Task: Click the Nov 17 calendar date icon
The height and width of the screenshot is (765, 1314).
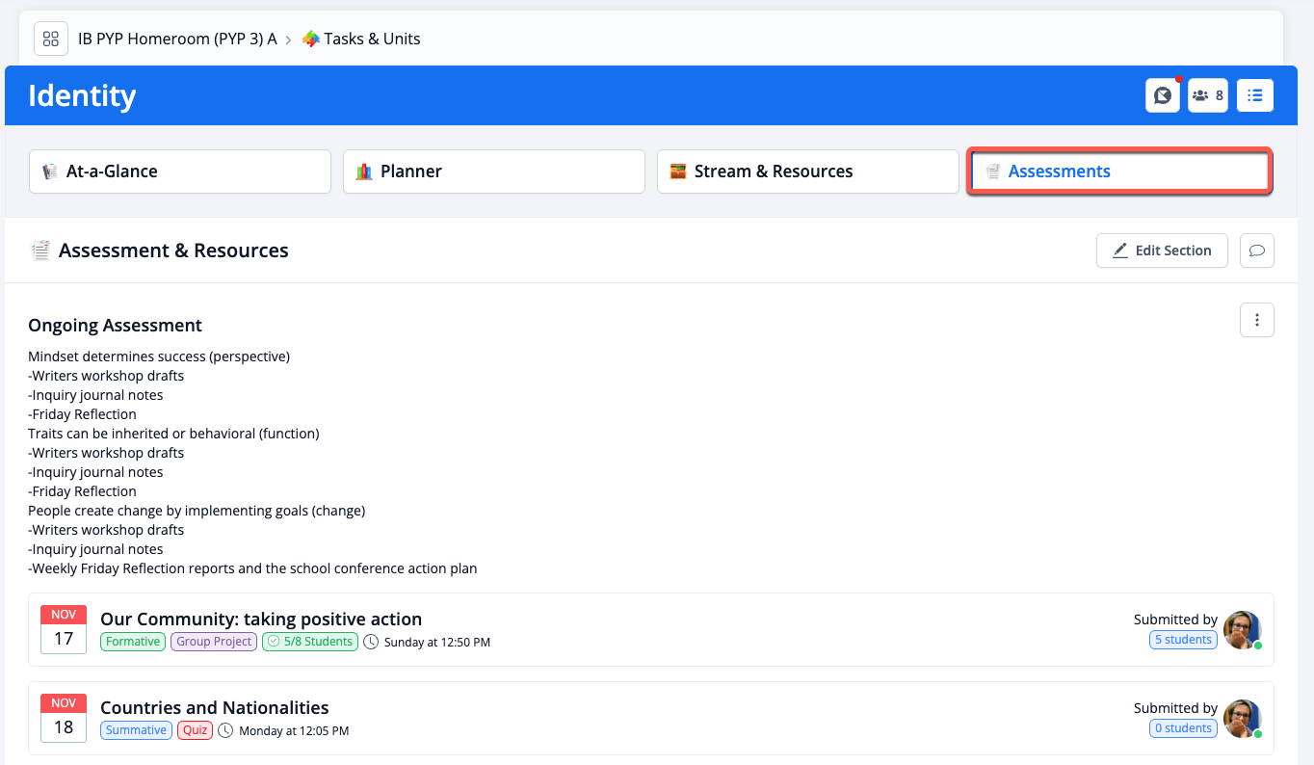Action: [x=64, y=629]
